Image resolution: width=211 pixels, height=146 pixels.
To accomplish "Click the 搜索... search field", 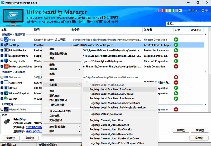I will pos(189,24).
